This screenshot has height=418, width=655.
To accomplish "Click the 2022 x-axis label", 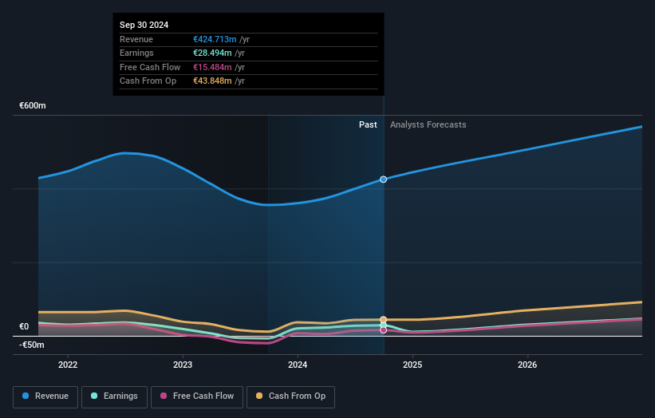I will (68, 365).
